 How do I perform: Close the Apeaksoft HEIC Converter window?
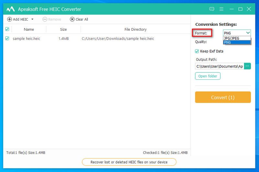[249, 9]
